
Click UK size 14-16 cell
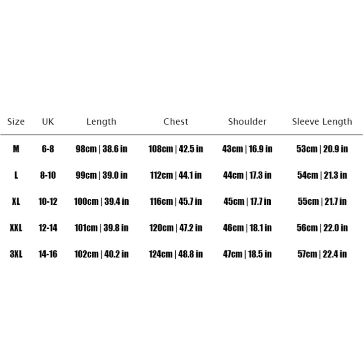pos(48,254)
